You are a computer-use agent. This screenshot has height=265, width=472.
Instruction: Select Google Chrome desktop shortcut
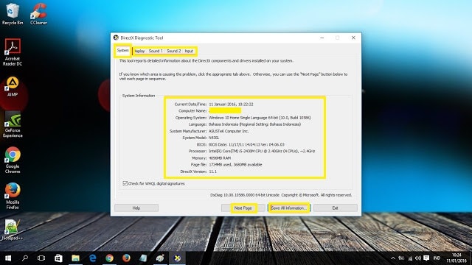[x=13, y=160]
